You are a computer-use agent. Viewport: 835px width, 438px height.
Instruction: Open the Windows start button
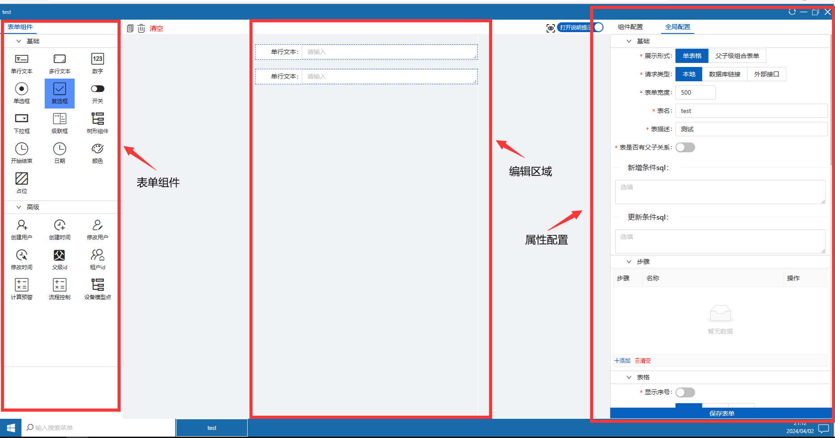point(11,428)
